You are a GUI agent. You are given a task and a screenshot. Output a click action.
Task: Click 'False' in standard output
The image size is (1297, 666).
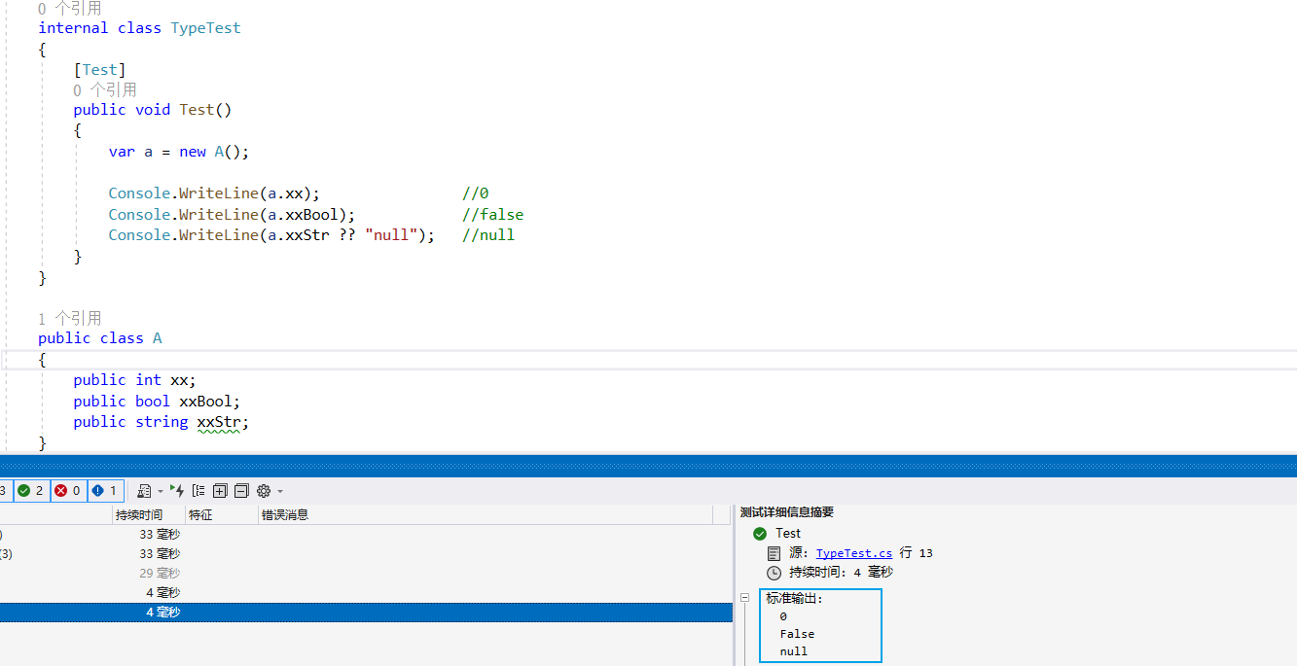point(797,634)
